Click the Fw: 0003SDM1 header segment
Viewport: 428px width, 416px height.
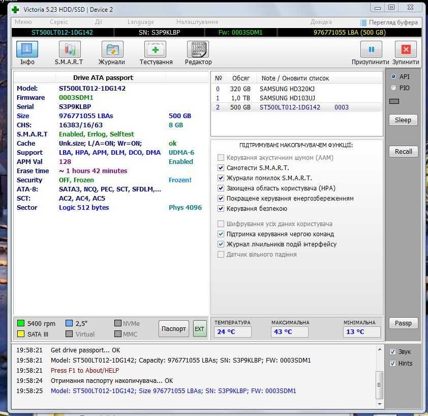pos(240,33)
